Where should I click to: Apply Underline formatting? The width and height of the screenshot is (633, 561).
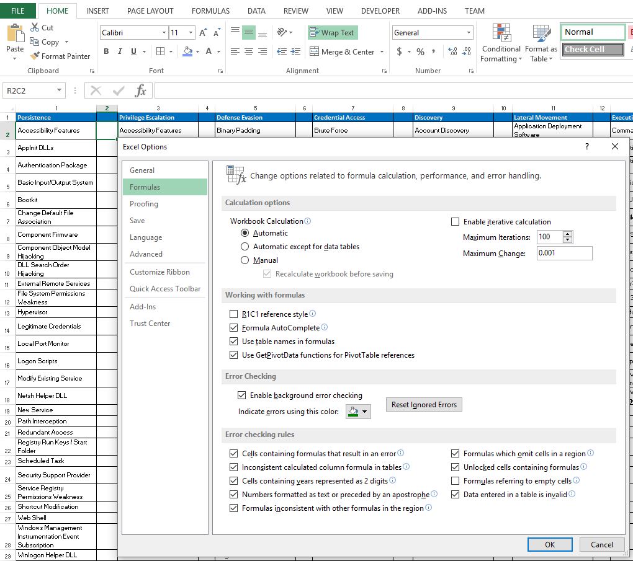click(x=133, y=51)
